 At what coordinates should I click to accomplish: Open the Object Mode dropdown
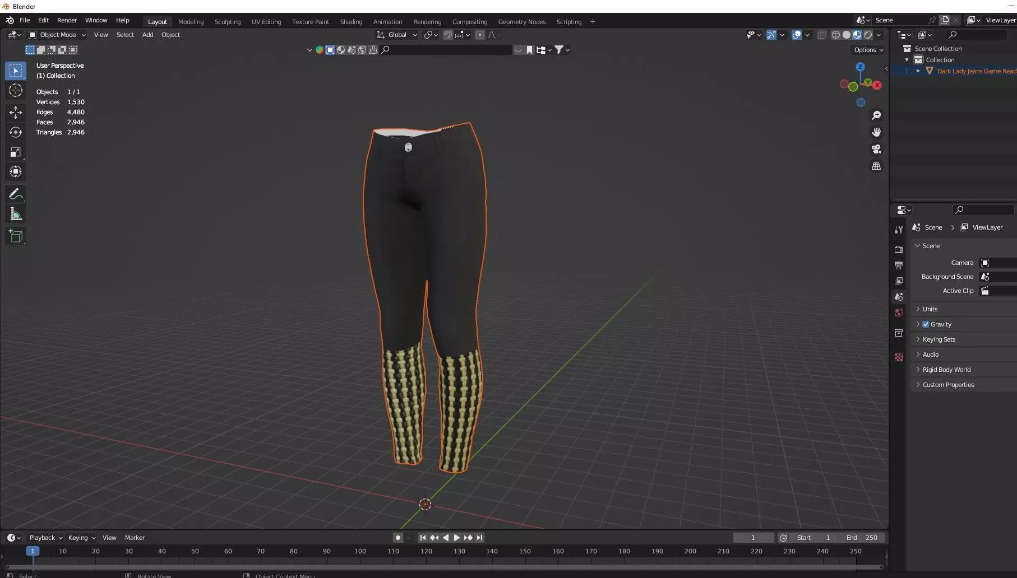(57, 35)
